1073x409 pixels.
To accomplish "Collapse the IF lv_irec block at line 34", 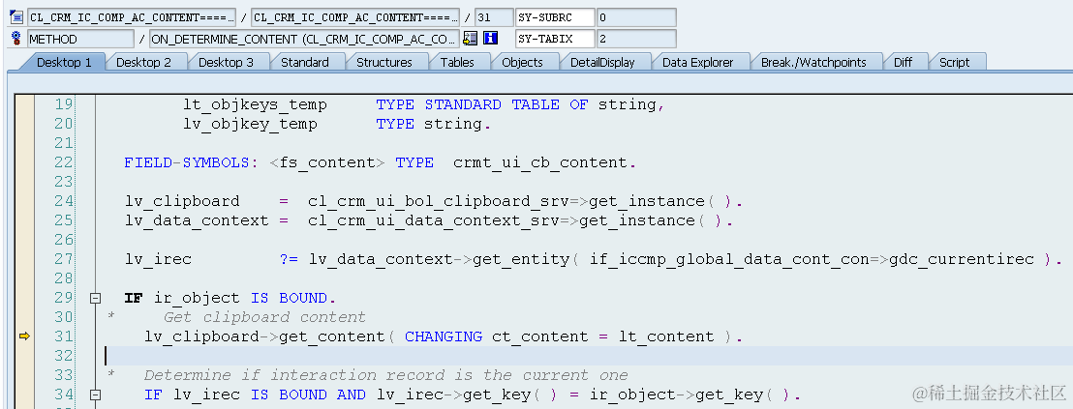I will 96,394.
